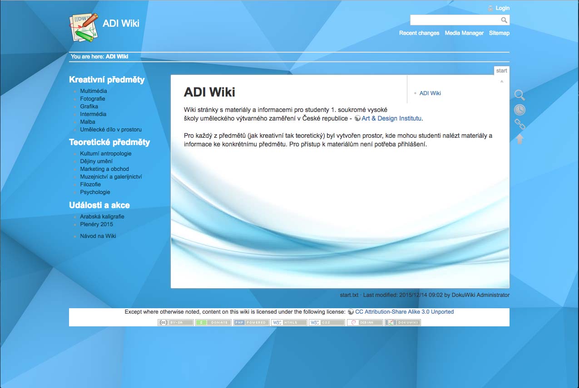Screen dimensions: 579x388
Task: Click the back to top arrow icon
Action: pos(520,139)
